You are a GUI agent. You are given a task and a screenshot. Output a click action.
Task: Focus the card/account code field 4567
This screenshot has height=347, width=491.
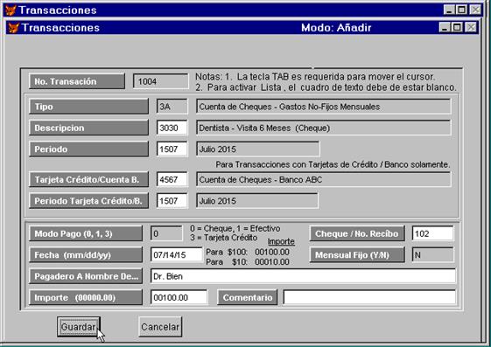tap(172, 180)
